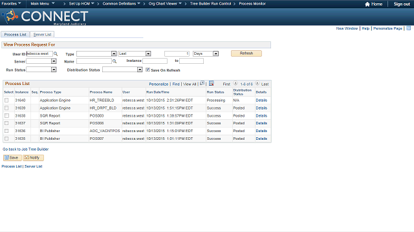Switch to the Process List tab

16,34
